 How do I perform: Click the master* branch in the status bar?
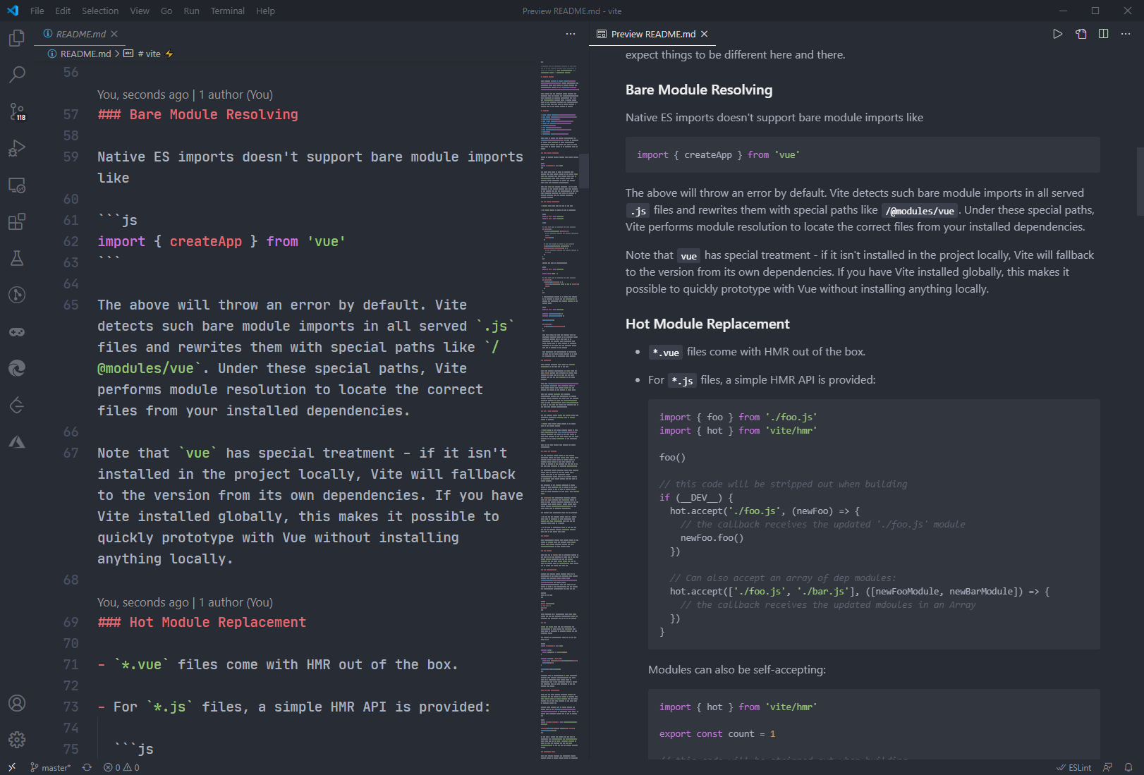(x=51, y=767)
